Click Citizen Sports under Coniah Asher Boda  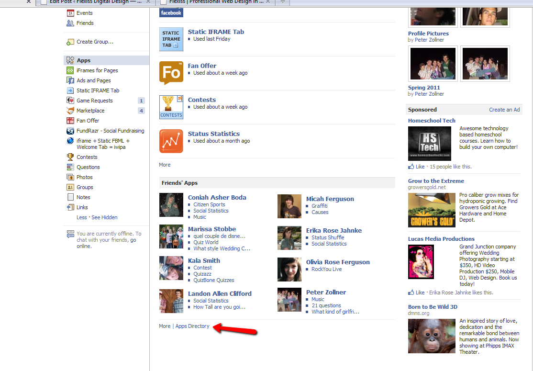[x=210, y=205]
